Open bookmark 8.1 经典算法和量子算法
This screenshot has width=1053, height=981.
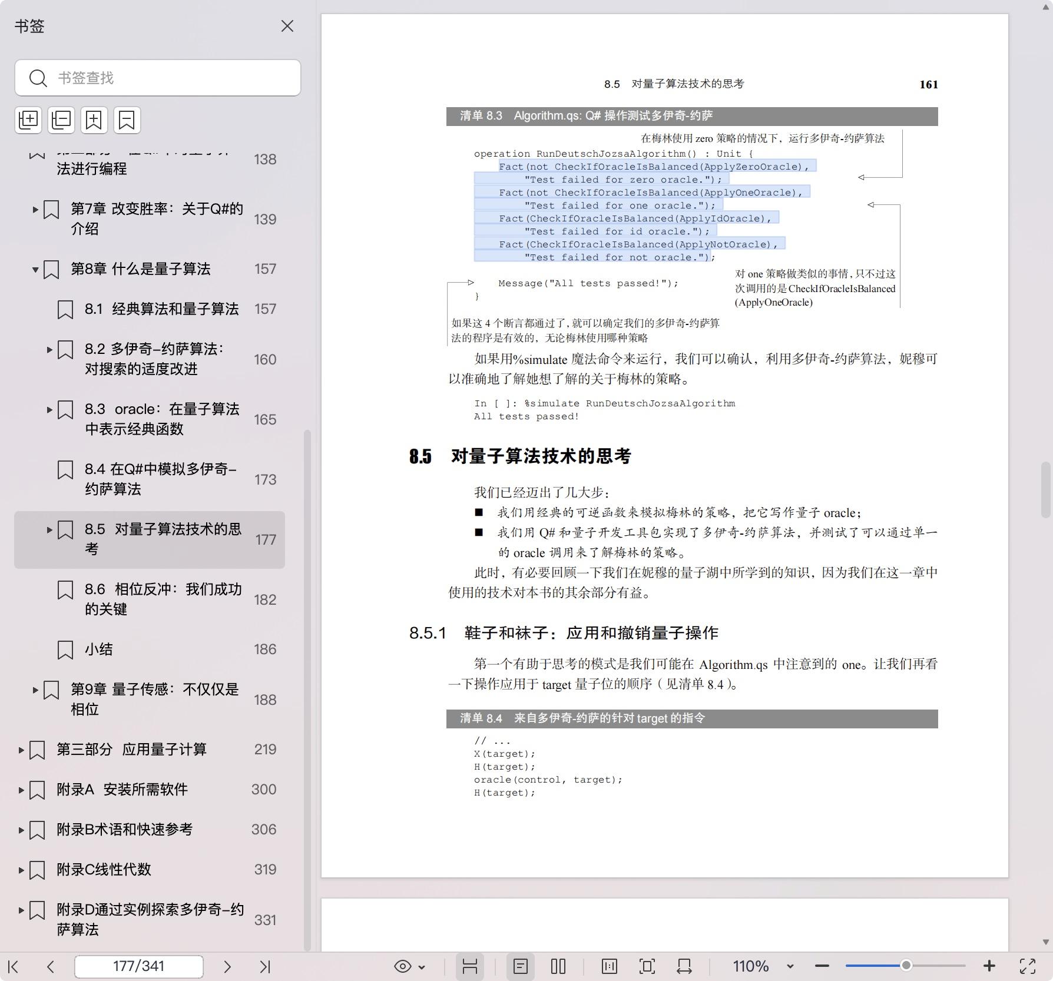tap(161, 309)
